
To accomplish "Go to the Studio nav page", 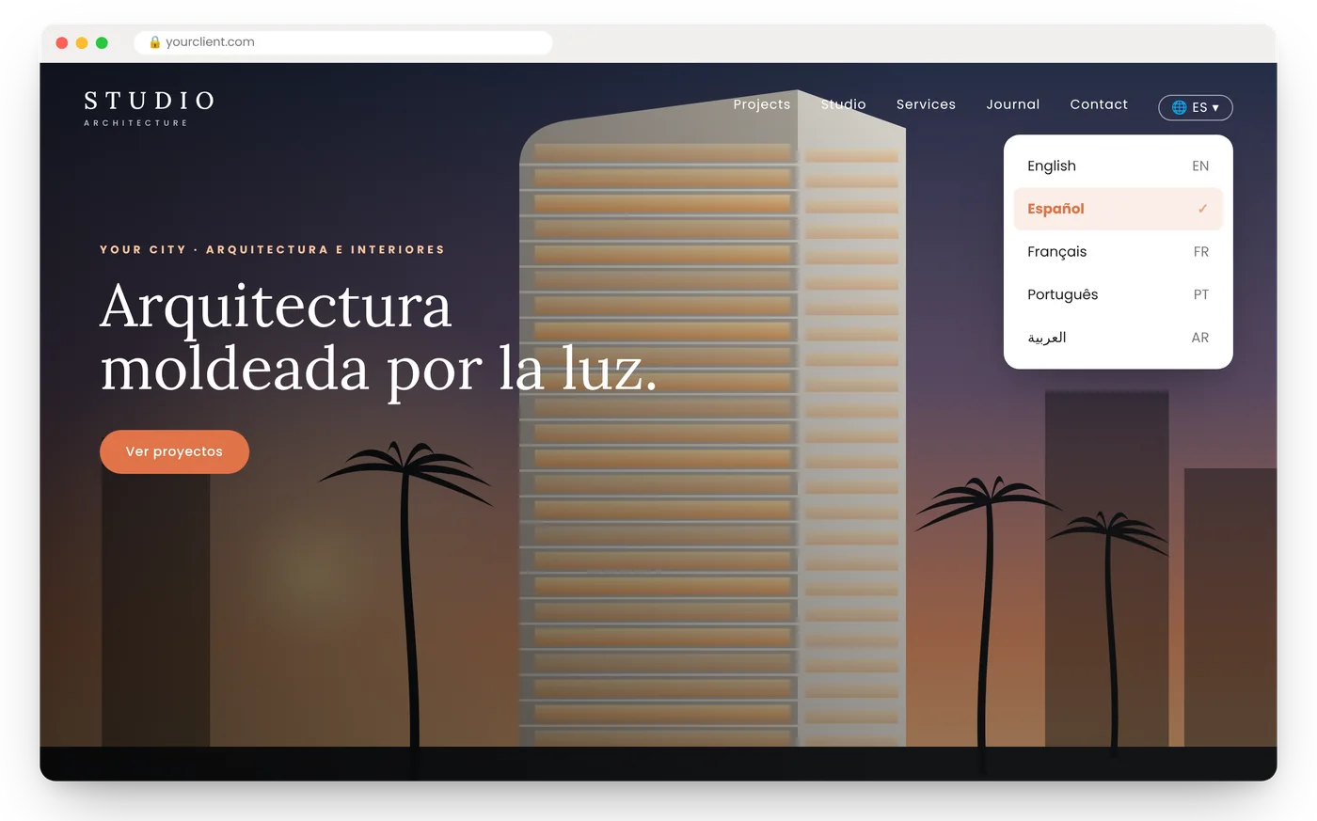I will [x=843, y=104].
